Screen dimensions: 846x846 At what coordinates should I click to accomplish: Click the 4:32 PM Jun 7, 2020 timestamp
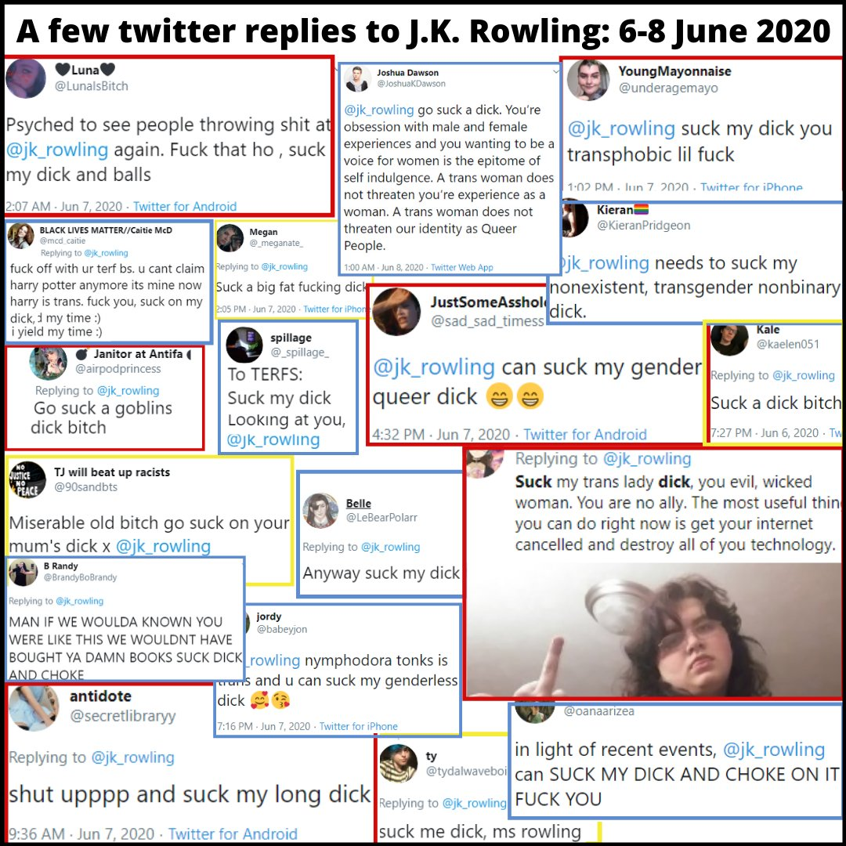click(441, 435)
